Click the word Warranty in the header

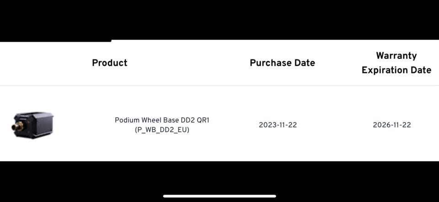(396, 56)
